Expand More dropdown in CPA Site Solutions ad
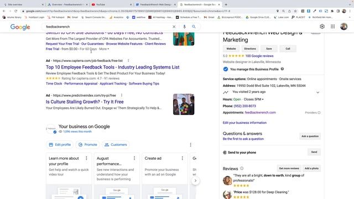The image size is (354, 199). [x=104, y=49]
